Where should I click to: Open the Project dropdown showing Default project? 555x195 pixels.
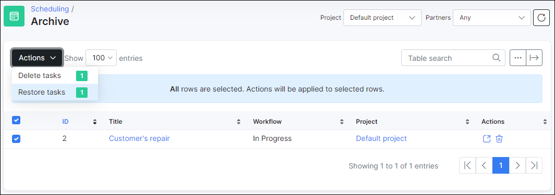[x=383, y=18]
